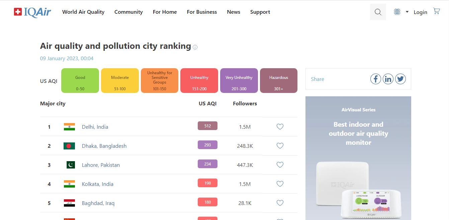Open Support menu item
This screenshot has width=449, height=220.
[260, 12]
